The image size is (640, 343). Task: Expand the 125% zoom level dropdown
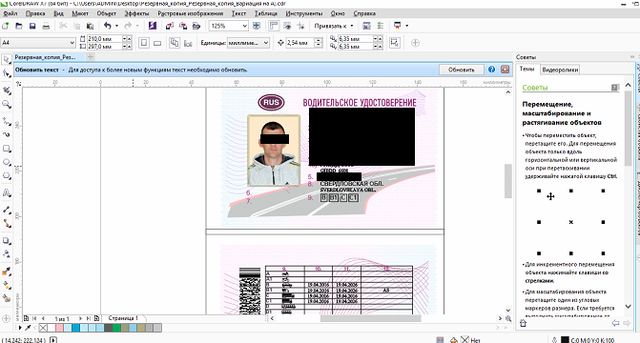point(229,26)
